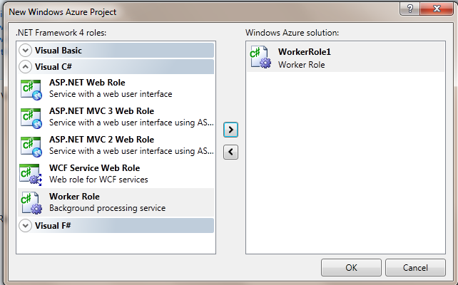Click the 'Worker Role' title in roles list
Screen dimensions: 458x285
tap(74, 197)
